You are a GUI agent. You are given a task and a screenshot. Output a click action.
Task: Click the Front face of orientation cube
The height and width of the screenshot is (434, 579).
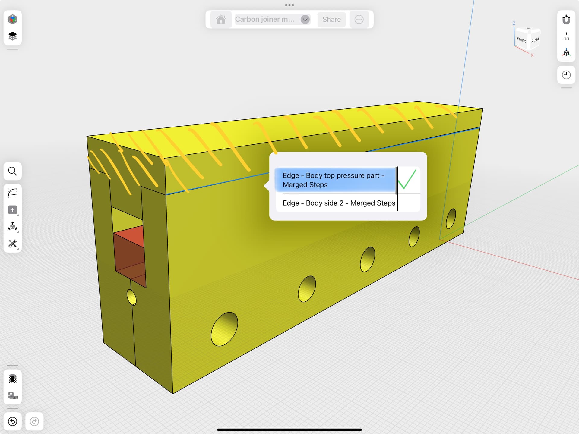(x=521, y=39)
